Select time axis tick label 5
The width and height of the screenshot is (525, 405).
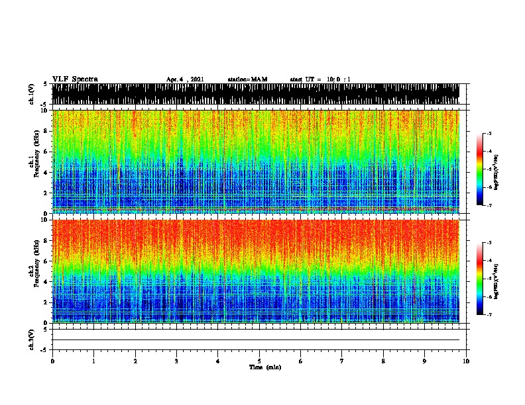[259, 361]
